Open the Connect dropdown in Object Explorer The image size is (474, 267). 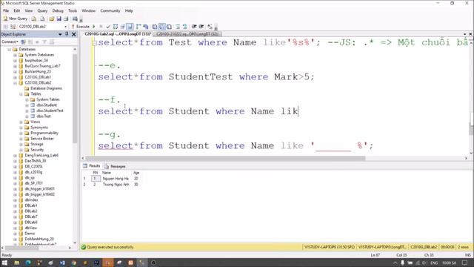[10, 42]
